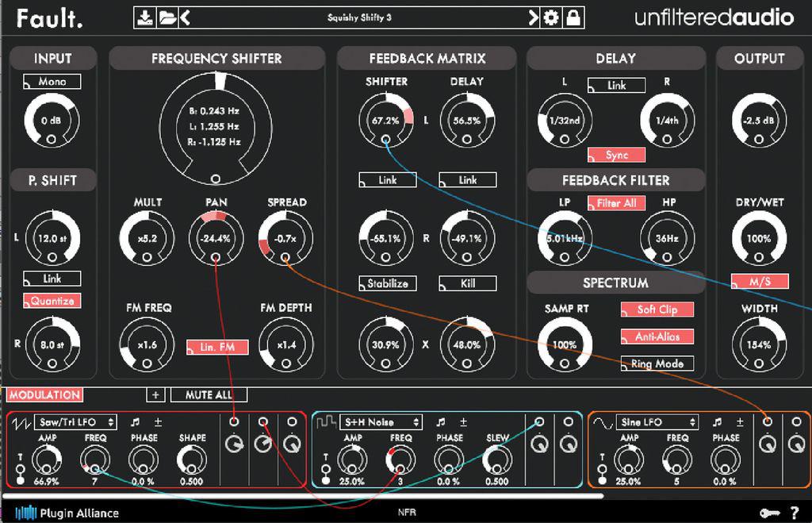Enable Link between delay L and R
The image size is (812, 523).
click(616, 86)
